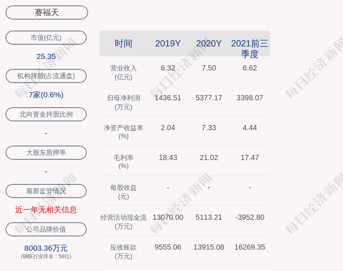Screen dimensions: 343x271
Task: Click the 归母净利润(万元) row label
Action: coord(124,103)
